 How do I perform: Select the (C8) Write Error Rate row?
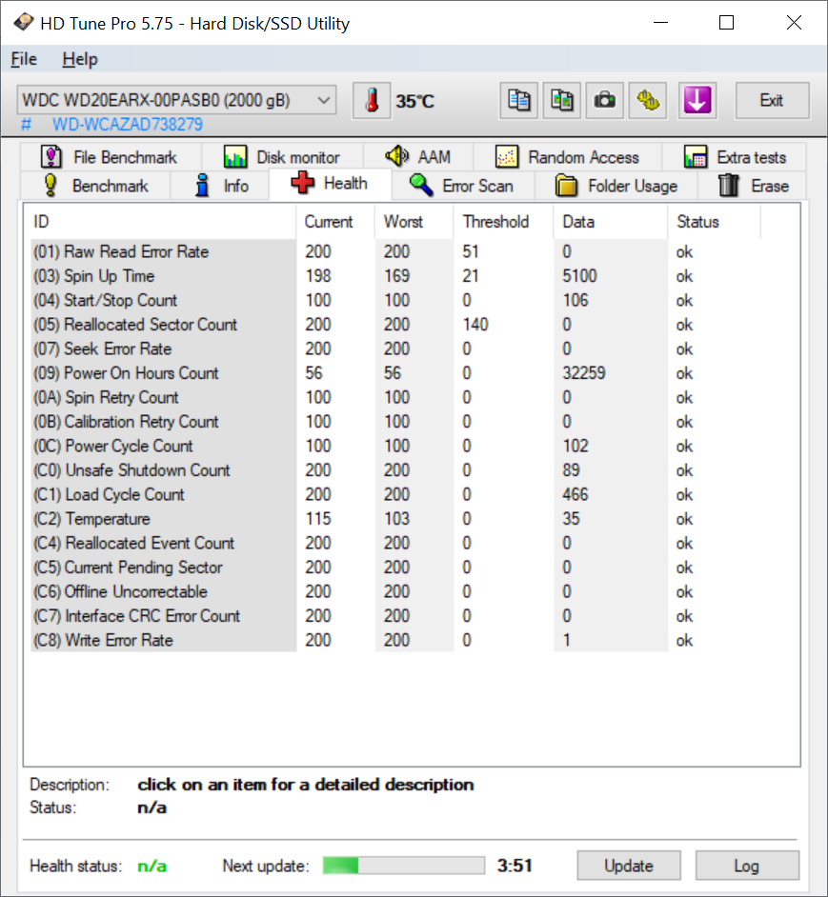[395, 641]
